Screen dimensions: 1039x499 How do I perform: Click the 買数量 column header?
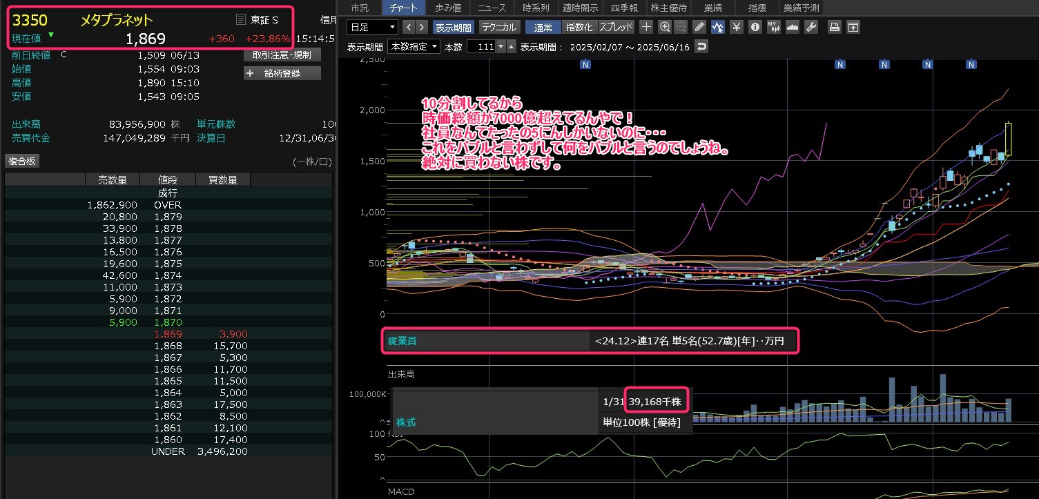tap(223, 180)
